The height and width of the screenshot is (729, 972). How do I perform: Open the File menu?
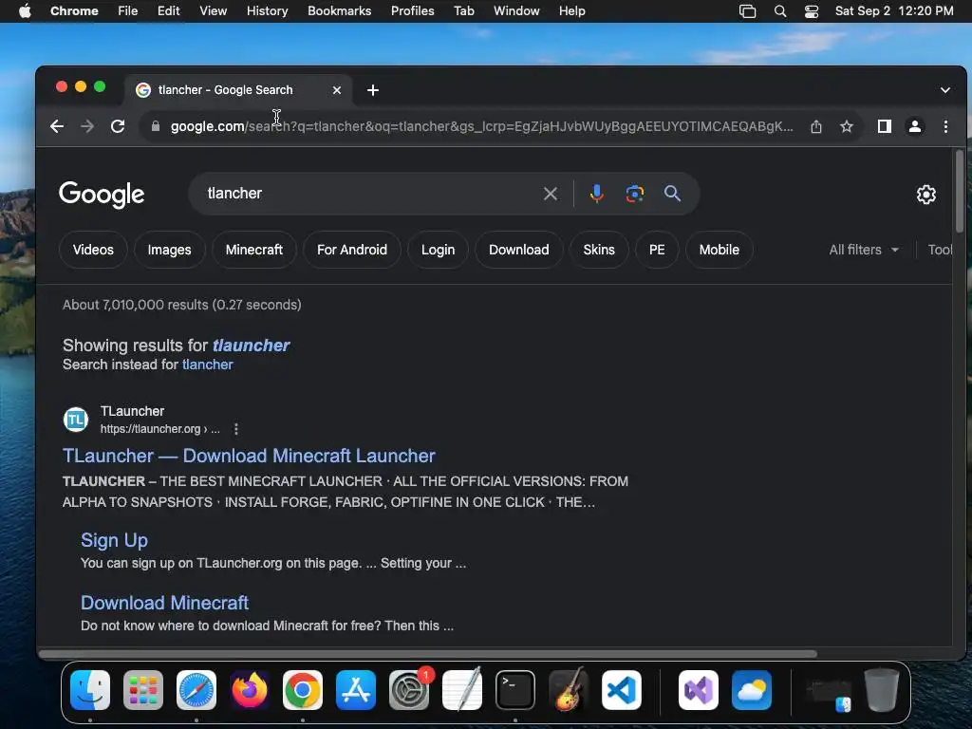(128, 11)
